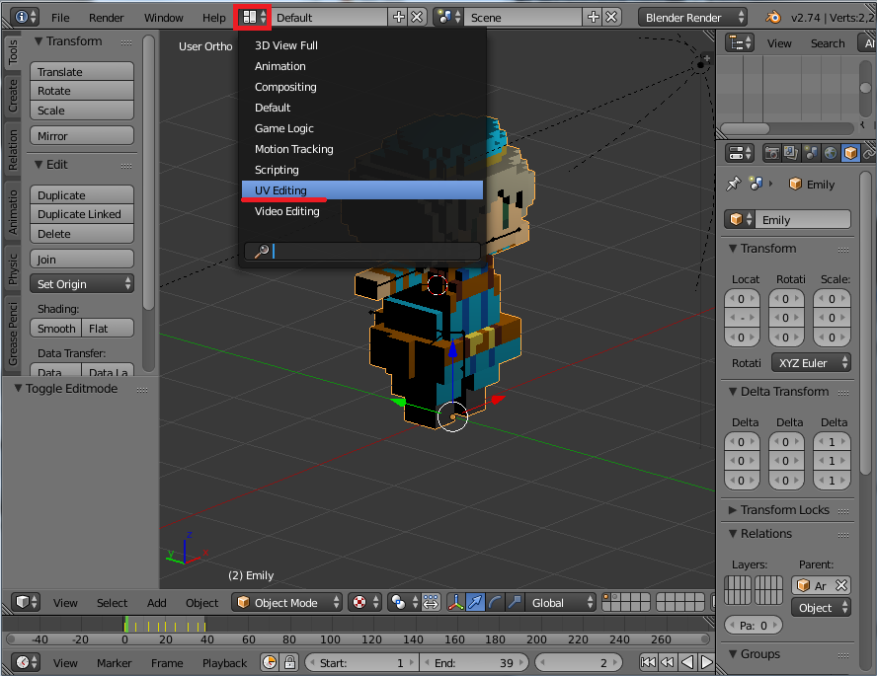
Task: Pin the properties context
Action: point(733,184)
